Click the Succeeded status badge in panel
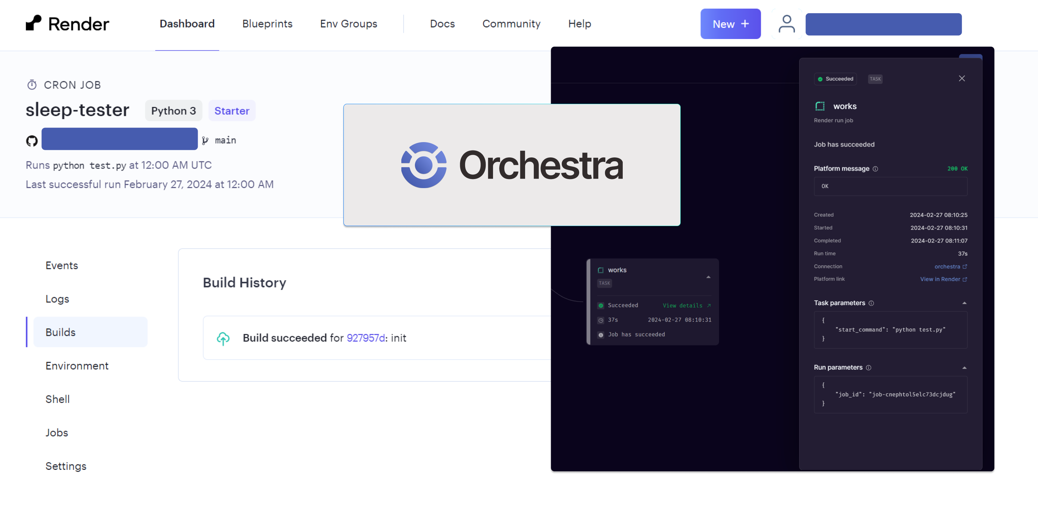1038x519 pixels. click(x=835, y=79)
